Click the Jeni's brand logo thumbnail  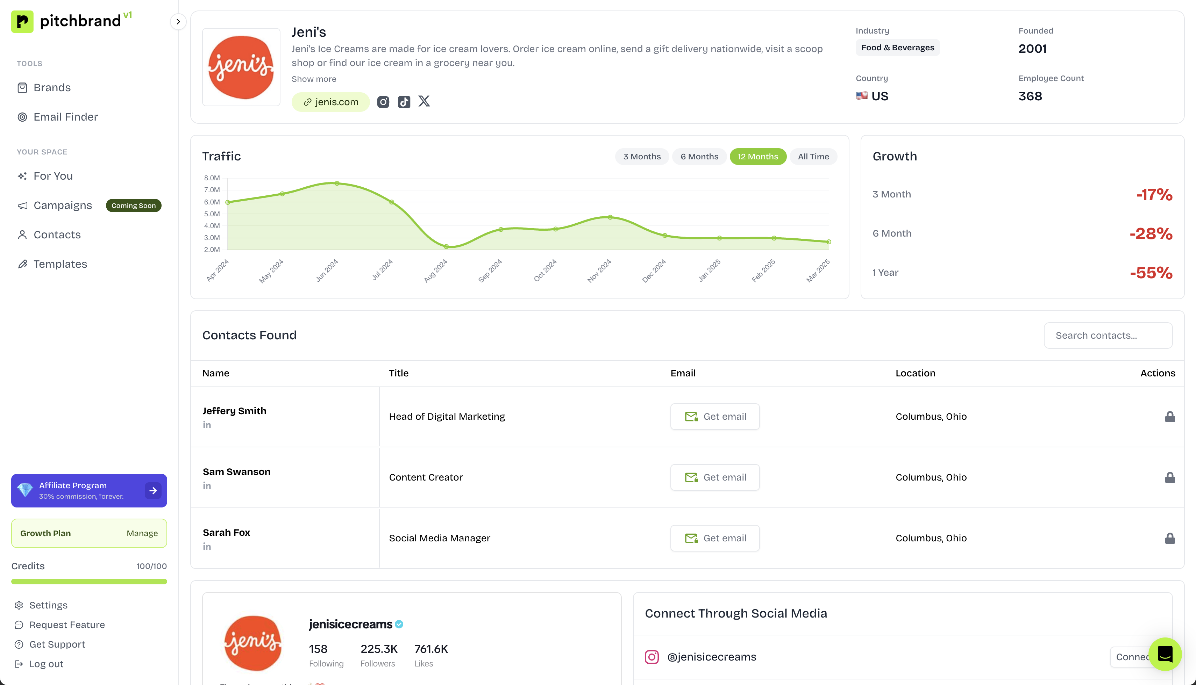(x=241, y=67)
